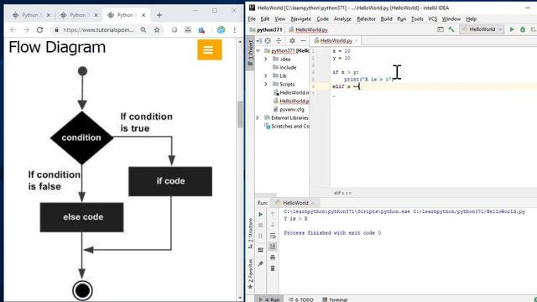
Task: Click the Build hammer icon
Action: 451,29
